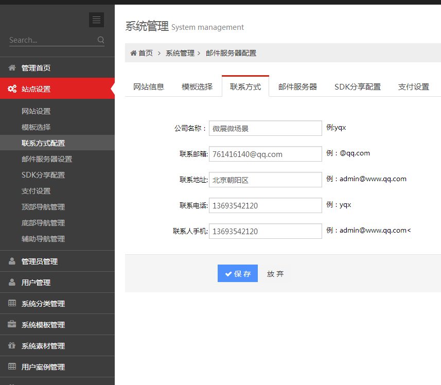
Task: Switch to the 支付设置 tab
Action: coord(414,86)
